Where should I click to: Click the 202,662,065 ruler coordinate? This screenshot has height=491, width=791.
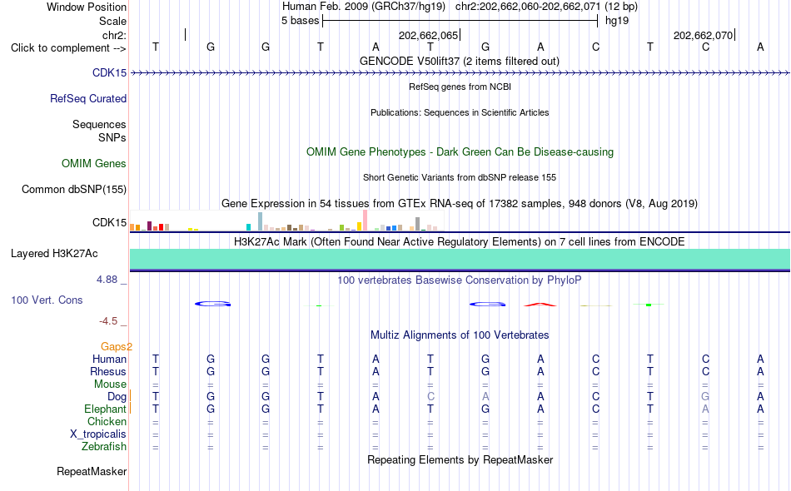coord(428,35)
